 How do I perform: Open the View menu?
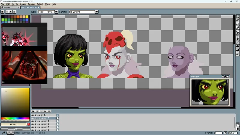[x=47, y=4]
